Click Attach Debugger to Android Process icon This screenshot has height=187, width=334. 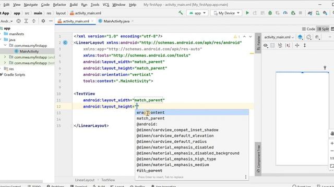(293, 13)
